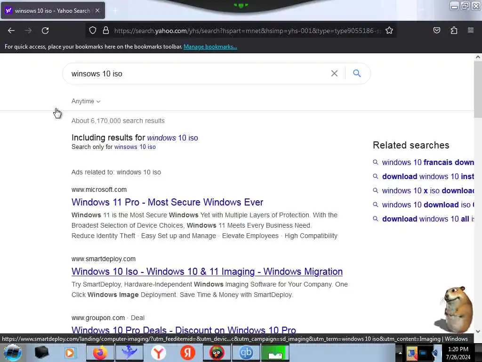Select related search 'download windows 10 inst'
The image size is (482, 362).
[427, 176]
